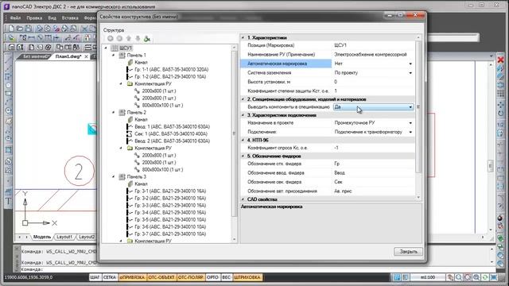Select 800x800x100 (1 шт.) under Панель 1
The image size is (509, 286).
162,105
